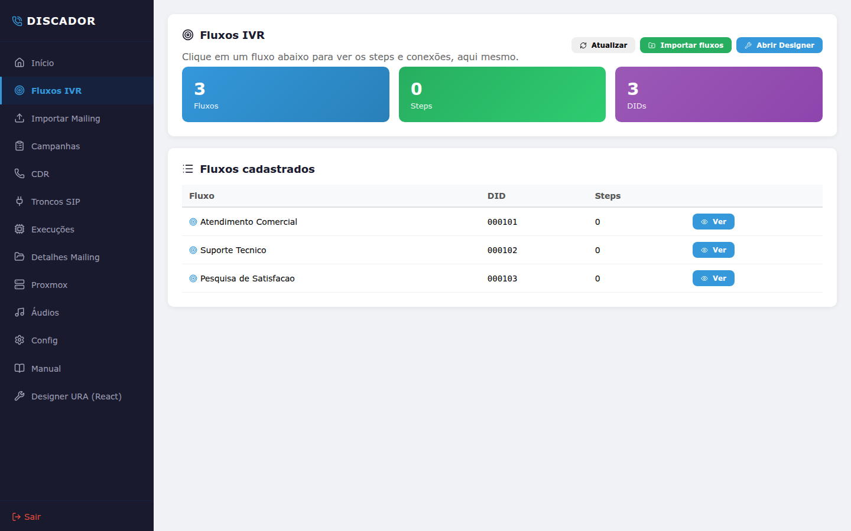Click DID value 000101
Screen dimensions: 851x531
pos(502,222)
